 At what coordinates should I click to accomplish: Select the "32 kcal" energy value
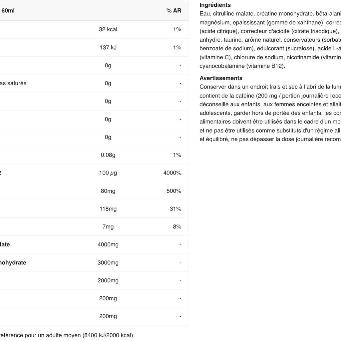click(x=108, y=29)
